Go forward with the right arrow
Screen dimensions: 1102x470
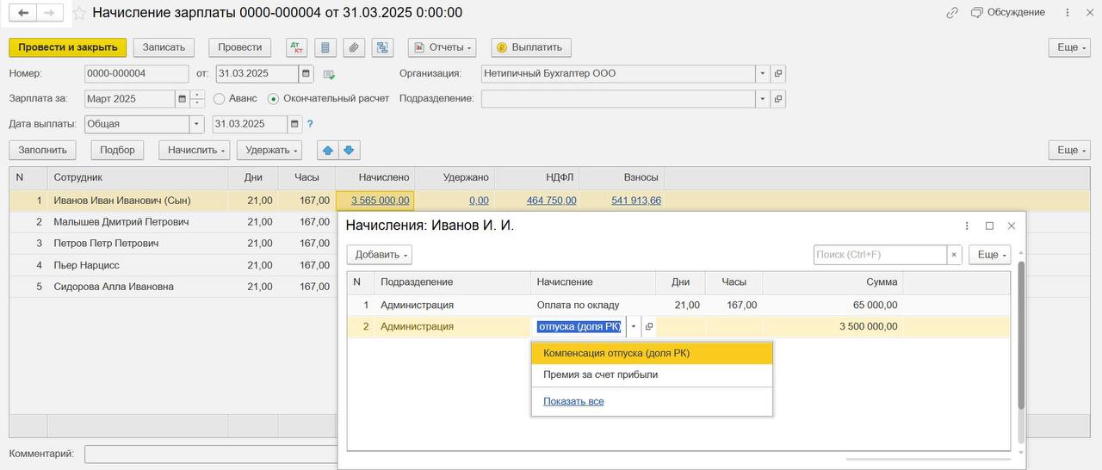(x=50, y=13)
